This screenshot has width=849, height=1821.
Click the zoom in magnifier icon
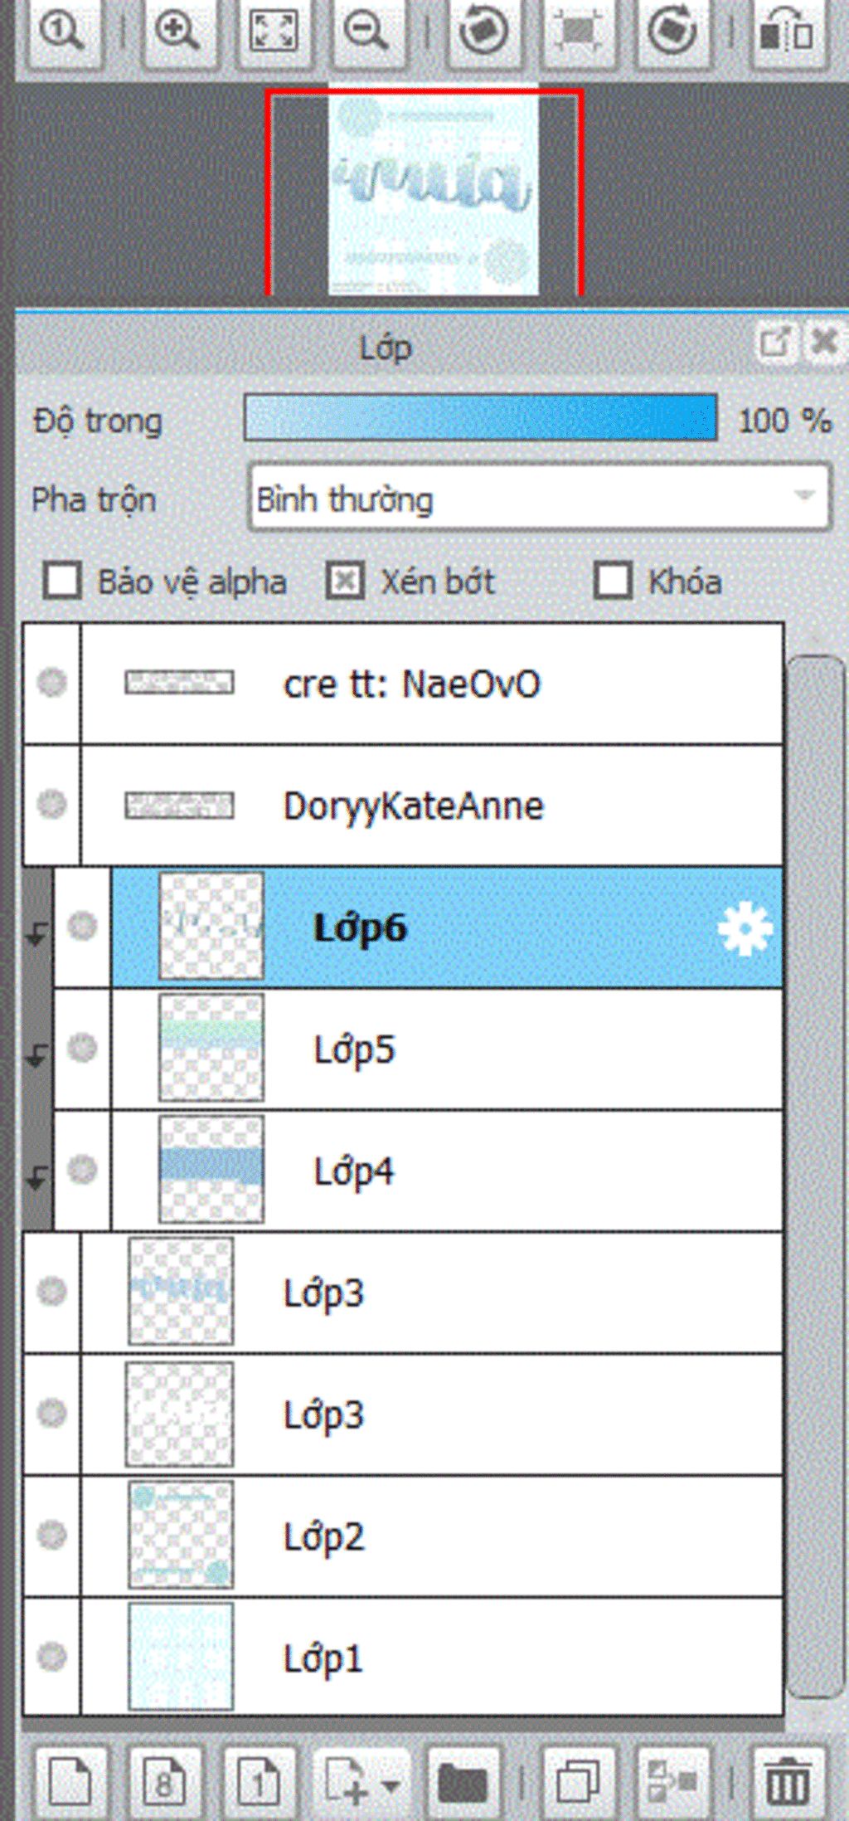click(177, 32)
